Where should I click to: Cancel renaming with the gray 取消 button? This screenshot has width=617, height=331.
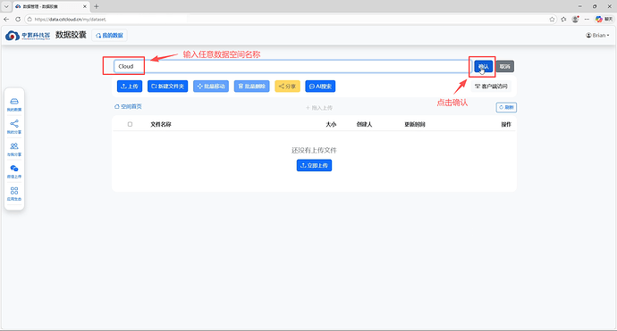tap(505, 66)
